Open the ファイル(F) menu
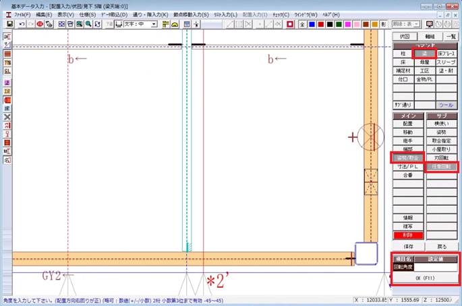The image size is (462, 306). 22,14
